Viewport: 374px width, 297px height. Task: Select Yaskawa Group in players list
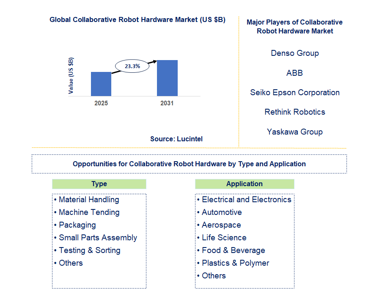[295, 132]
